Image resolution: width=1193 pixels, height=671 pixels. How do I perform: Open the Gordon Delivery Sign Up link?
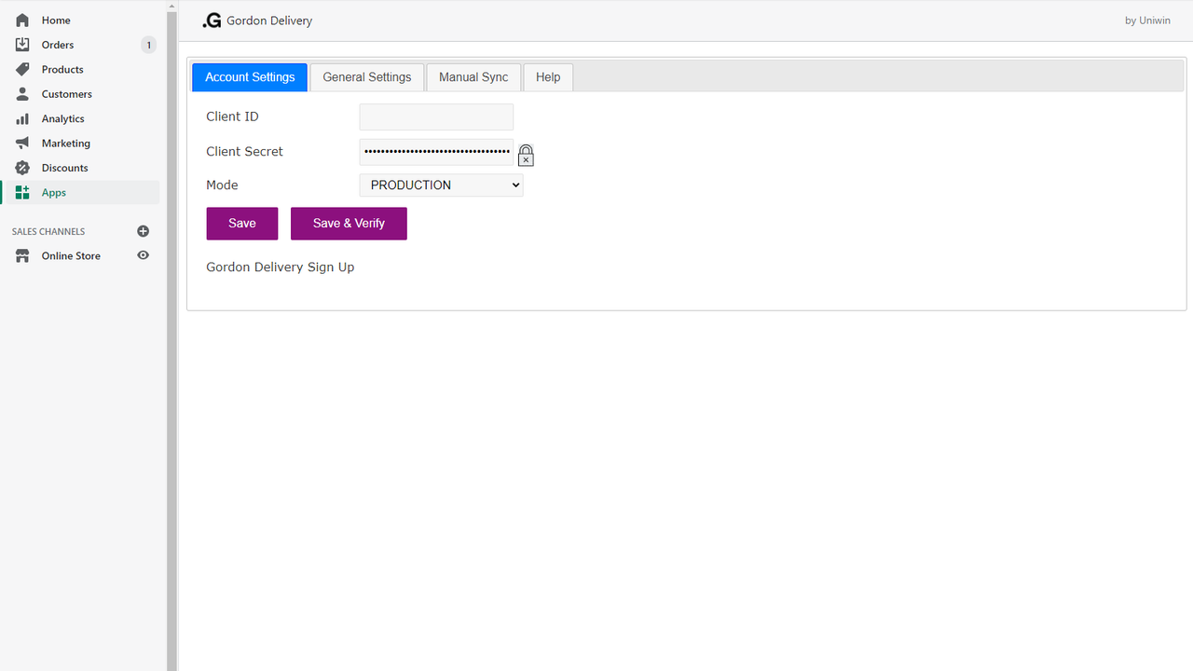(280, 267)
